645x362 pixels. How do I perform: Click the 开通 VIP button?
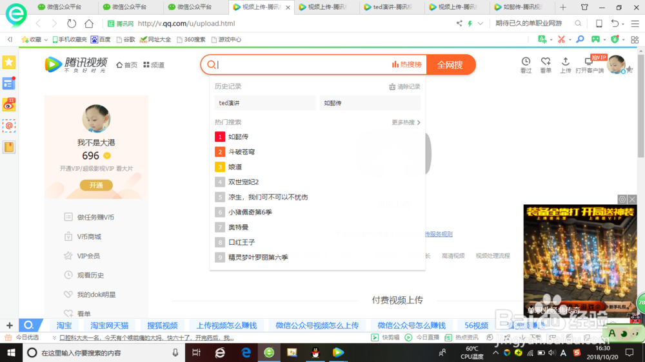(x=96, y=186)
